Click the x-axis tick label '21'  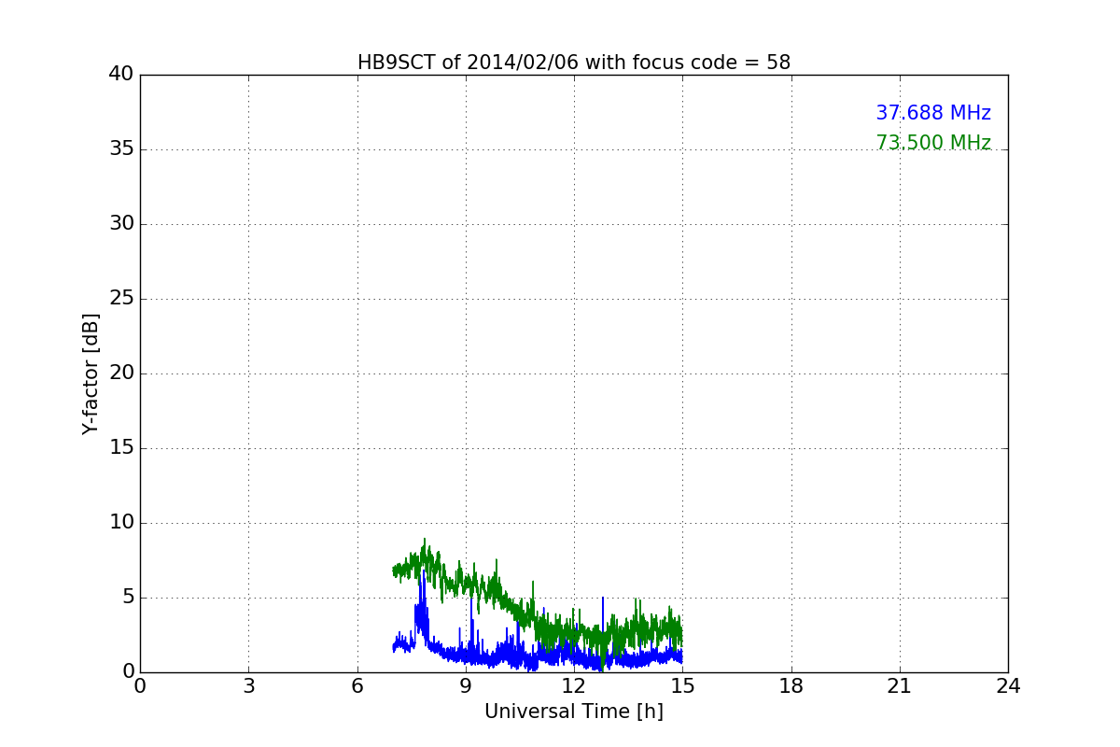tap(900, 686)
